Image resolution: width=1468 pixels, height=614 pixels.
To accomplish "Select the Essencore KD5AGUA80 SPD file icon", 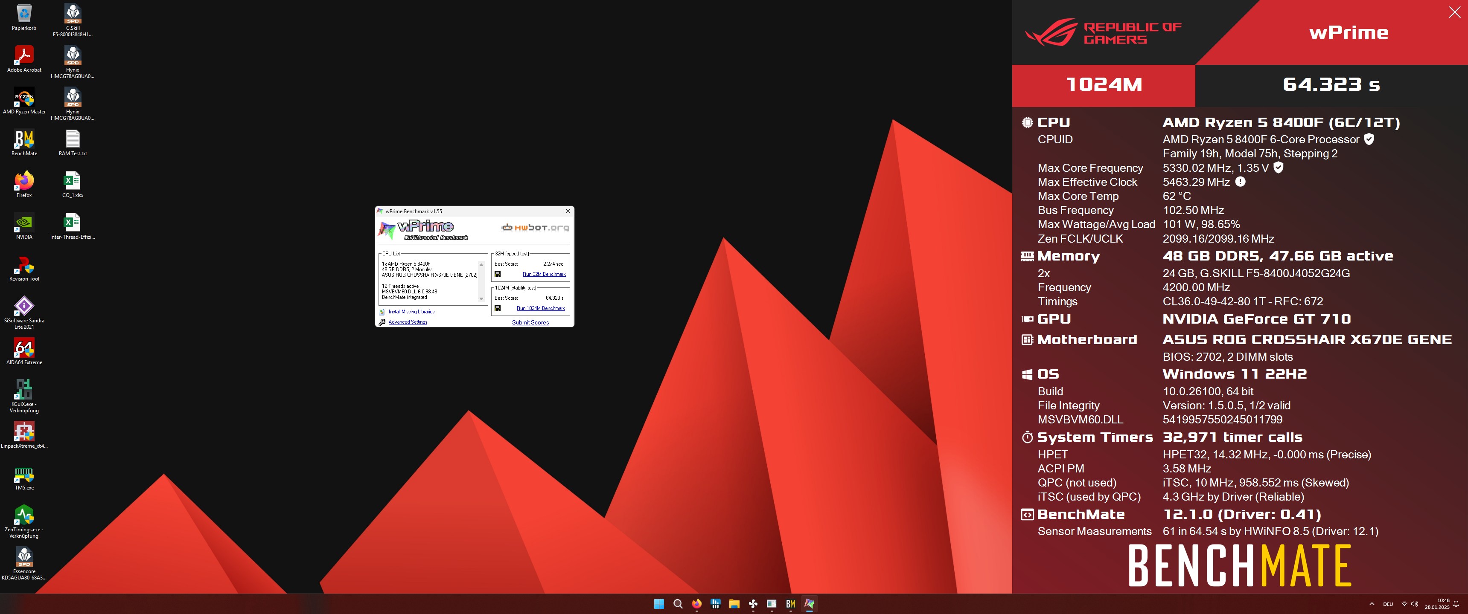I will 24,563.
